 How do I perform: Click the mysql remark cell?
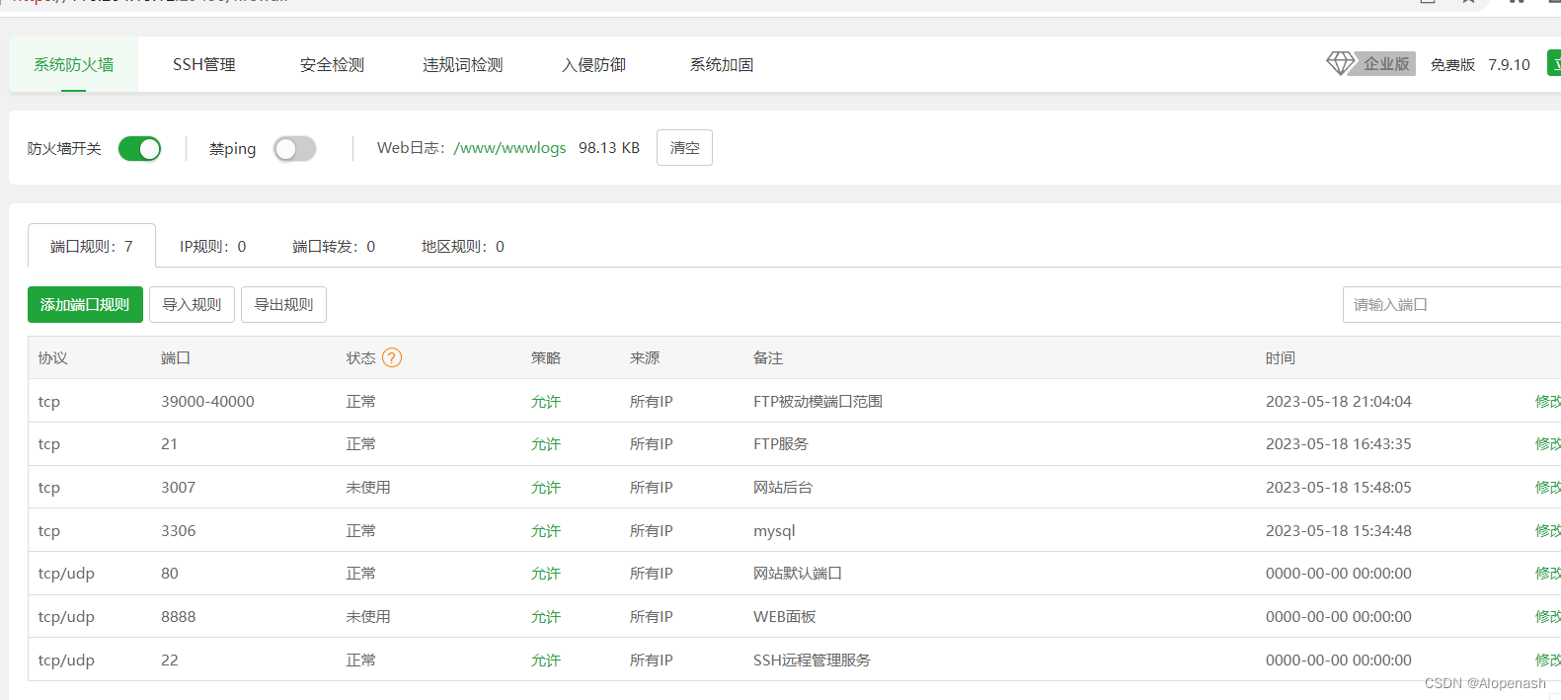pos(774,530)
